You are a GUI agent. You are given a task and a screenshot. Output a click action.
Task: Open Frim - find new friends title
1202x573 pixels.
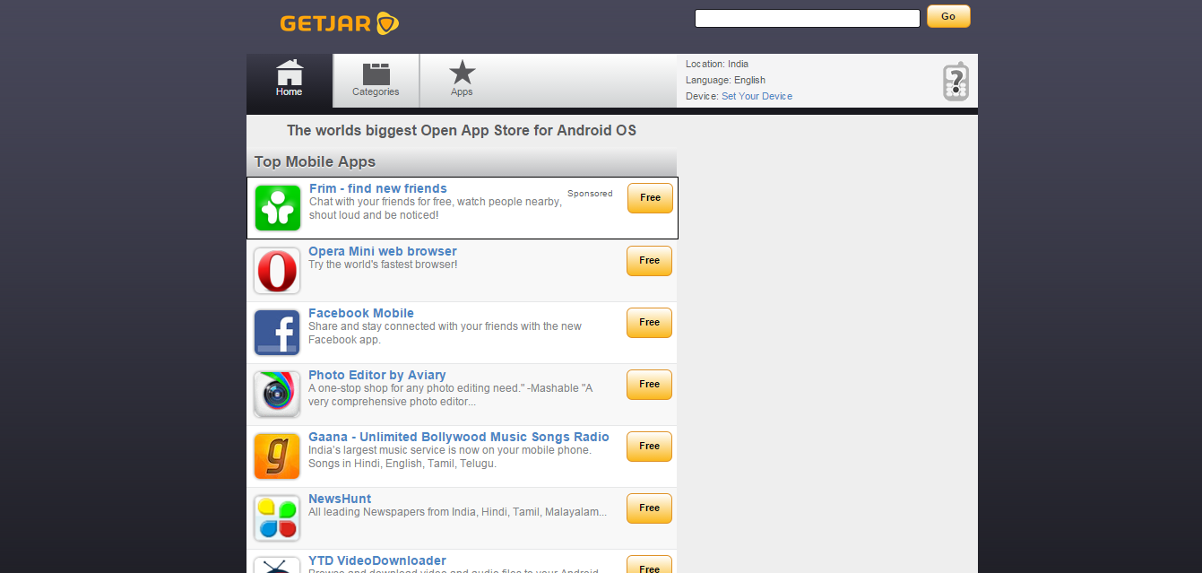tap(378, 188)
